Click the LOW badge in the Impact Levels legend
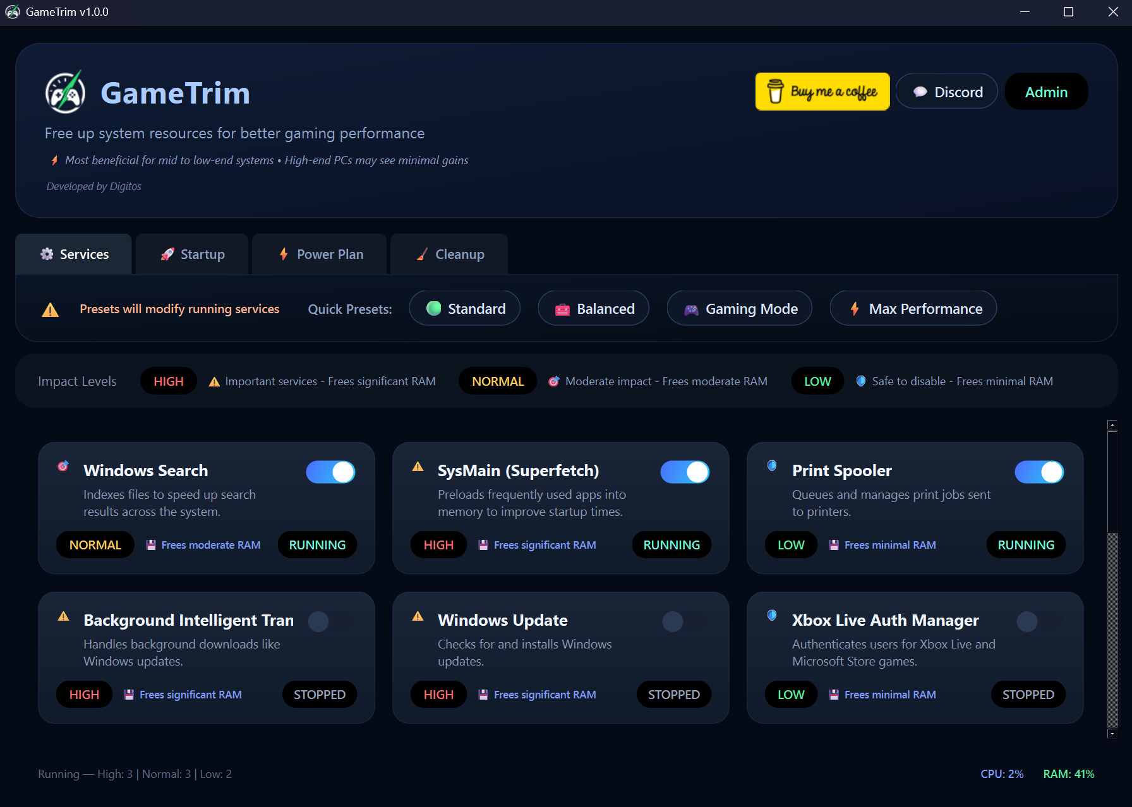This screenshot has height=807, width=1132. (x=817, y=381)
